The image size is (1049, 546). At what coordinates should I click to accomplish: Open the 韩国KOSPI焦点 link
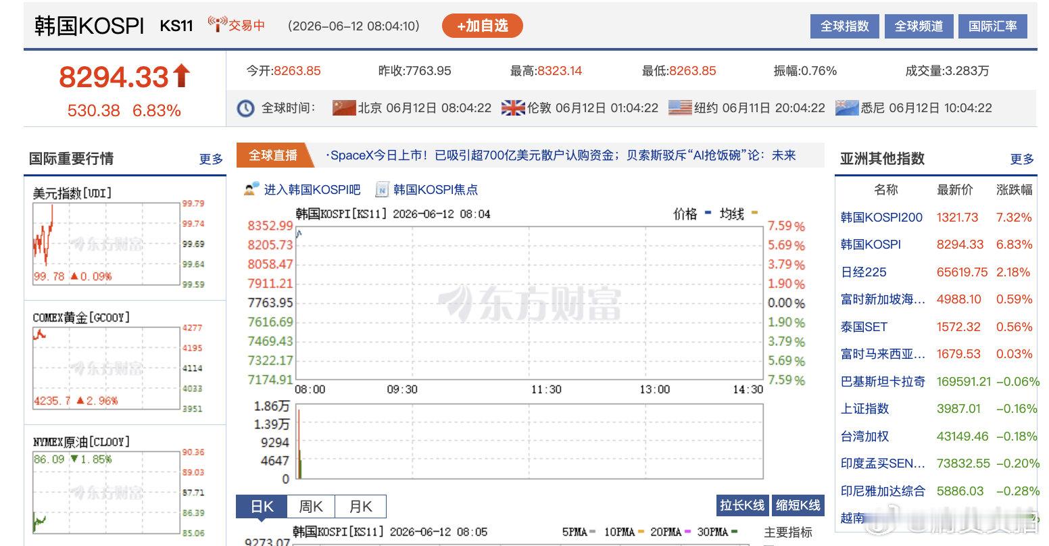coord(435,190)
